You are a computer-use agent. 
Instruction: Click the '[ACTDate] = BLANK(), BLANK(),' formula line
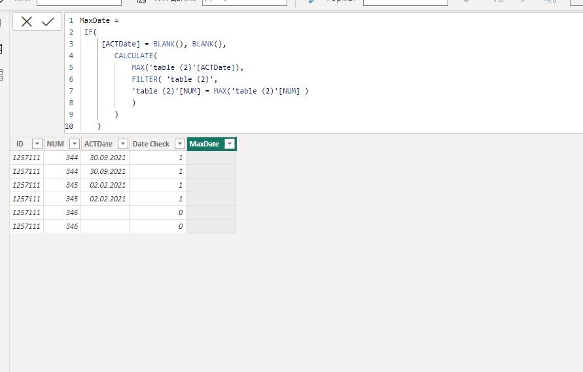pyautogui.click(x=164, y=44)
